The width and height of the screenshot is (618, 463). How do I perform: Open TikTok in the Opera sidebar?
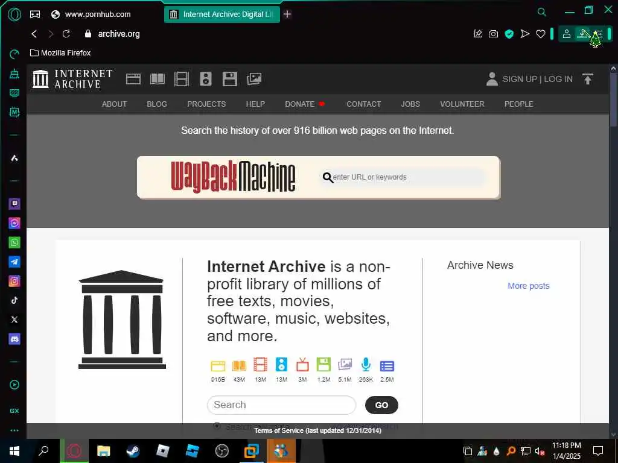click(14, 300)
